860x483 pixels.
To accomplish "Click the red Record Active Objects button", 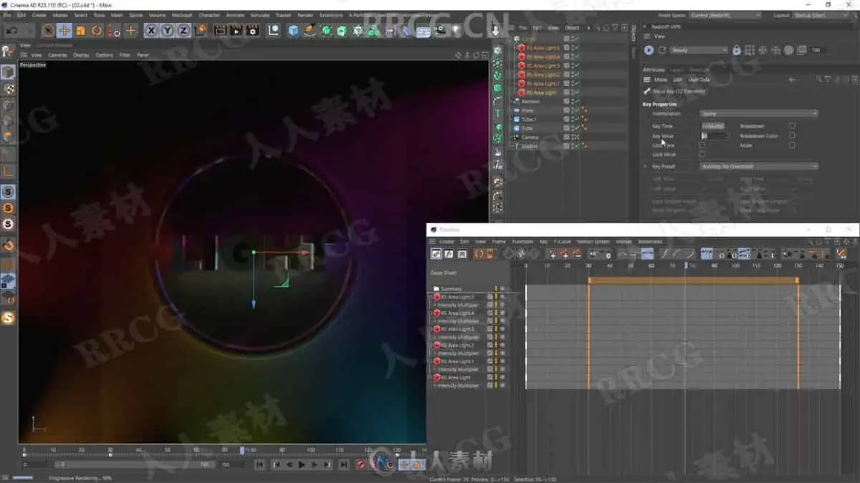I will pos(360,465).
